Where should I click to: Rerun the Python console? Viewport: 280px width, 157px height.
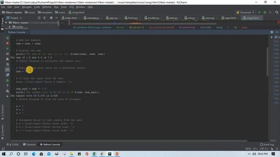pos(7,38)
